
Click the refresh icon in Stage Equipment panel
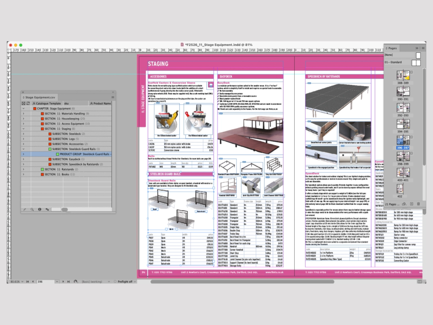coord(28,103)
